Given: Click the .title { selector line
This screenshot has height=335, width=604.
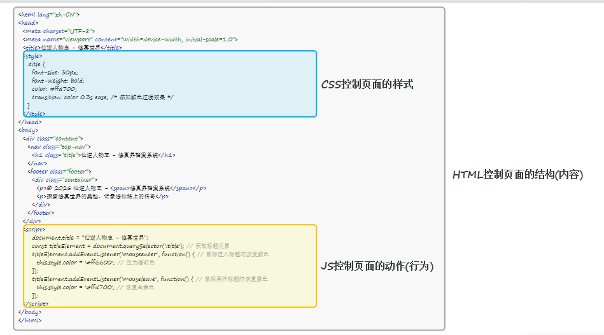Looking at the screenshot, I should pyautogui.click(x=36, y=64).
